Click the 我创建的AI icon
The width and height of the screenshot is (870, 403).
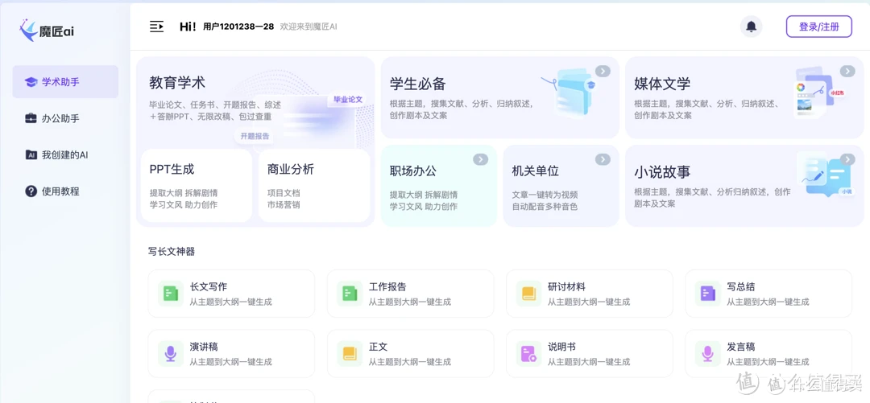31,154
